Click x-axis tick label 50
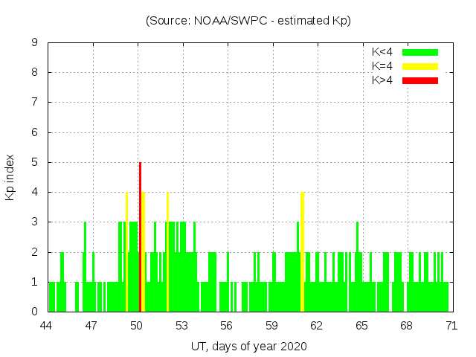 pos(137,326)
